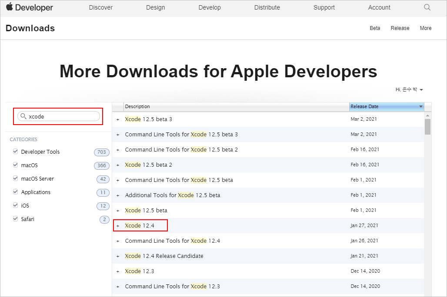The image size is (447, 297).
Task: Expand the Xcode 12.4 row
Action: (118, 226)
